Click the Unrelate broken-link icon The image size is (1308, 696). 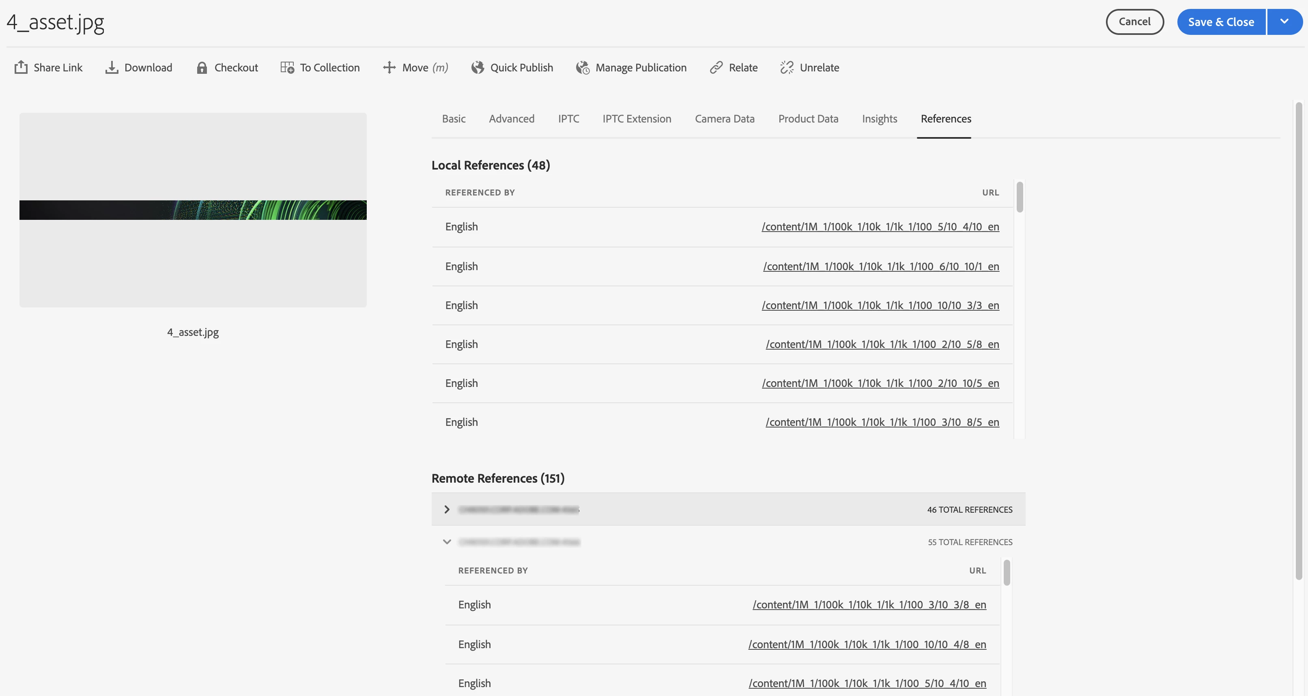[x=787, y=67]
